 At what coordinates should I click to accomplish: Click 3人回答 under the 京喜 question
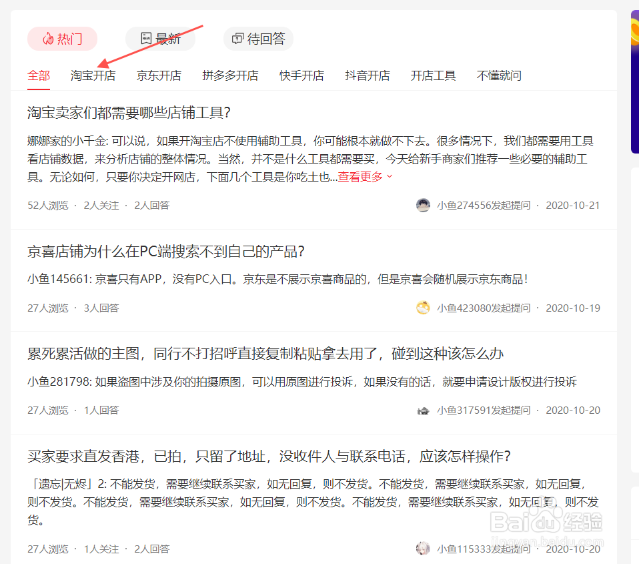[x=101, y=308]
